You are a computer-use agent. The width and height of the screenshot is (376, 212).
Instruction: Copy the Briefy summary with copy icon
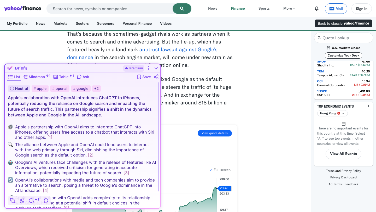coord(12,201)
